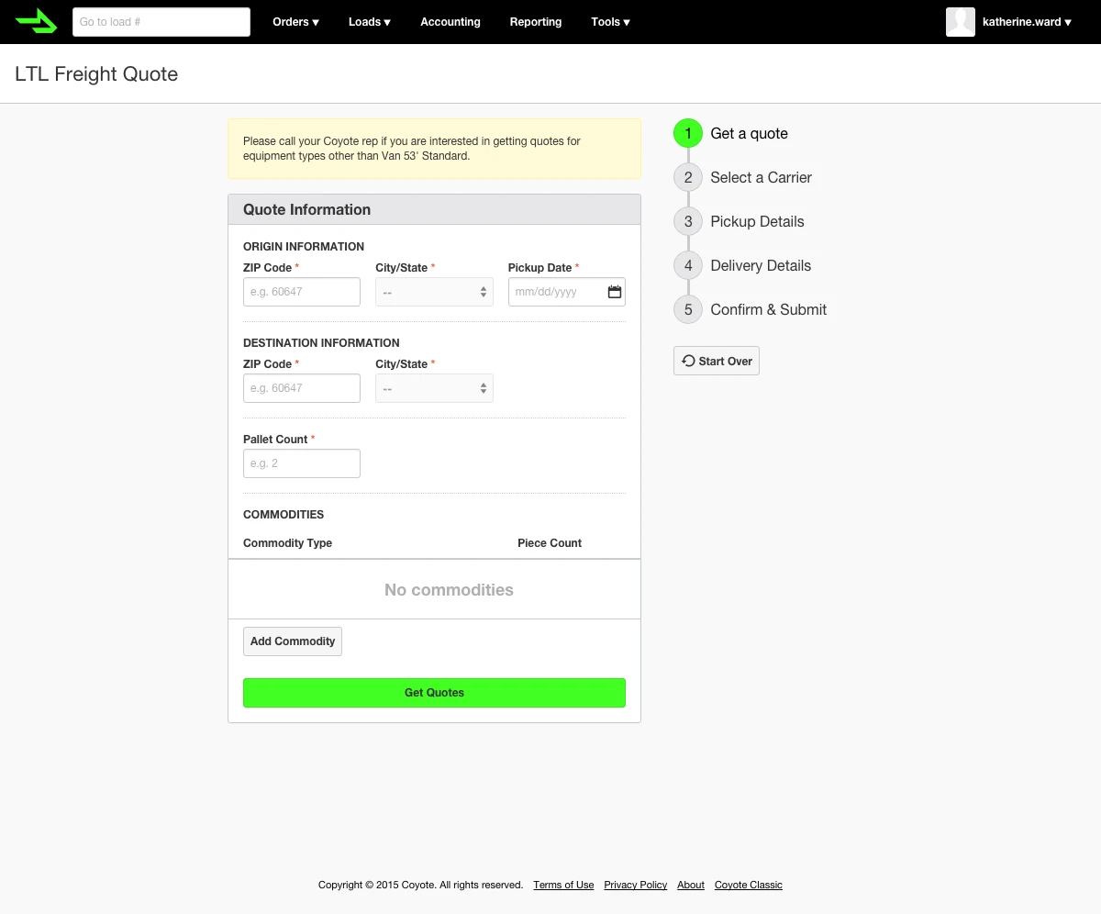Click the Start Over button

(x=717, y=361)
